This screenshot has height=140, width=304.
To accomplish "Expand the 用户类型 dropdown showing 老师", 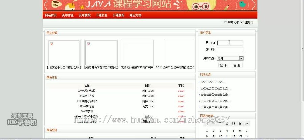I will (230, 58).
